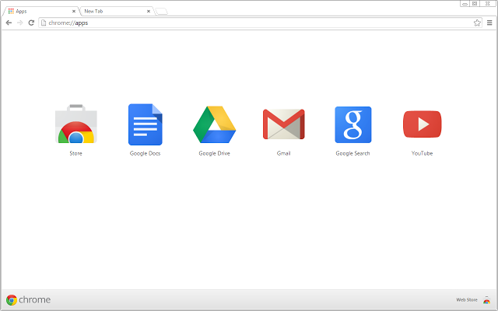Close the Chrome window

point(488,4)
